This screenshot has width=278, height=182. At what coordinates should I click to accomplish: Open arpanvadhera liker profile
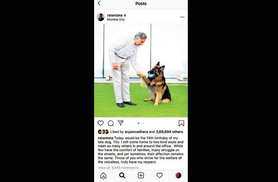point(136,132)
